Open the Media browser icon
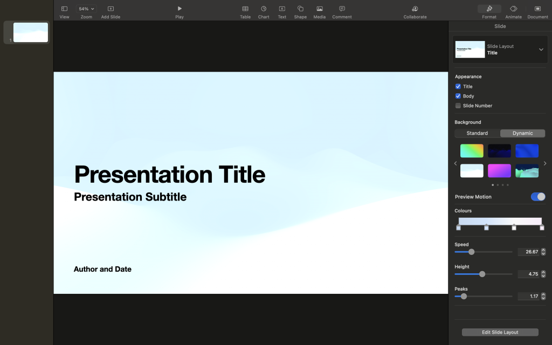Viewport: 552px width, 345px height. pyautogui.click(x=319, y=10)
